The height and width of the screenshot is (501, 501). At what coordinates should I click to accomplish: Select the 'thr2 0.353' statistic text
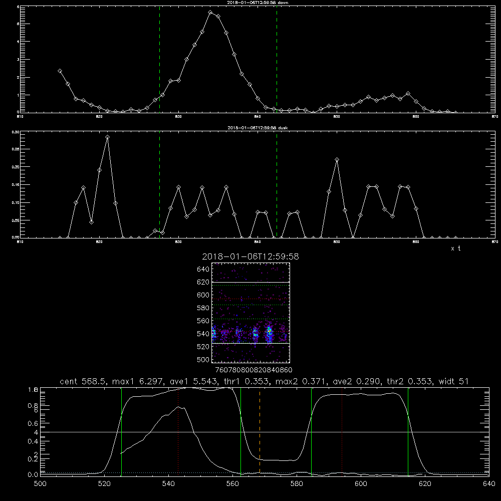411,381
